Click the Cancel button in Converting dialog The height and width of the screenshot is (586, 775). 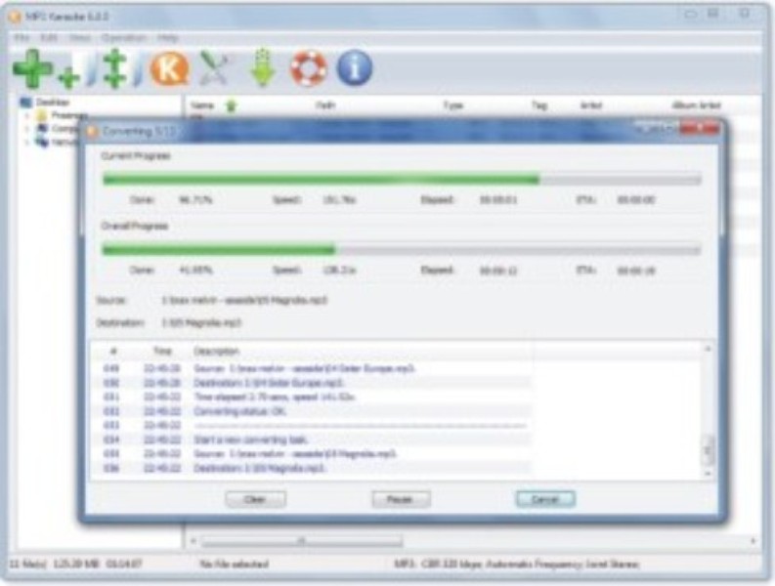(545, 499)
